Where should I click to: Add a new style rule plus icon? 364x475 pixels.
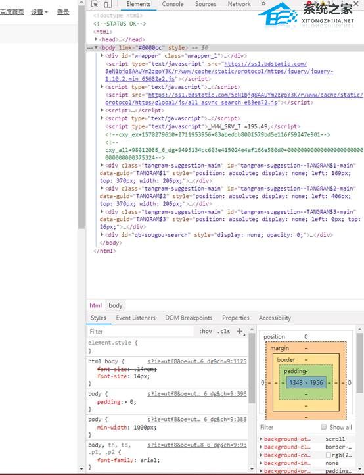tap(240, 331)
